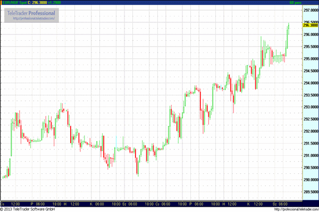The image size is (319, 212).
Task: Click the 291.5000 price axis label
Action: pos(310,143)
